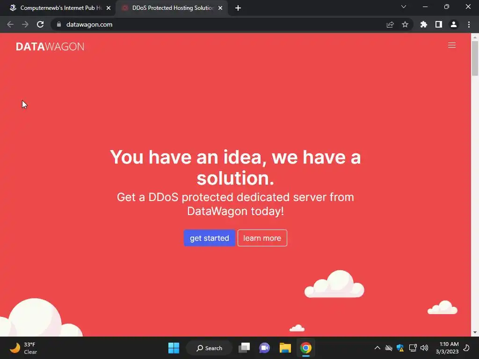The height and width of the screenshot is (359, 479).
Task: Toggle the browser side panel icon
Action: coord(438,24)
